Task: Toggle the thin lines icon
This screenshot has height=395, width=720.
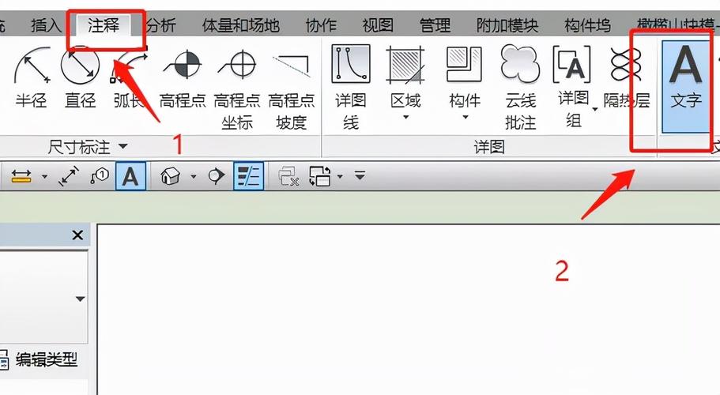Action: (x=248, y=176)
